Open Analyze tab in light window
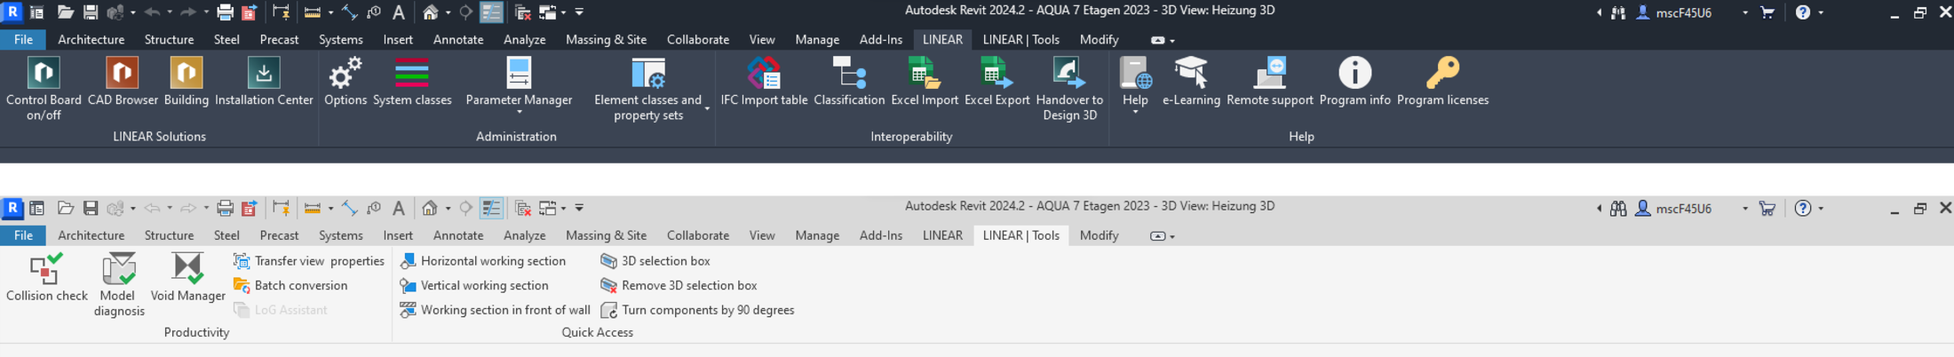This screenshot has width=1954, height=357. click(x=524, y=235)
